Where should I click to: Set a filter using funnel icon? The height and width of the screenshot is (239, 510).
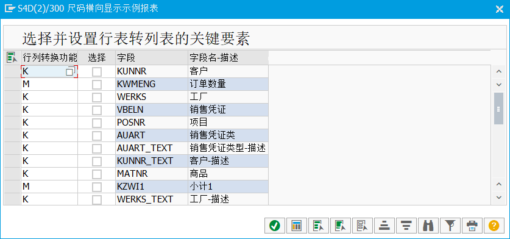click(450, 226)
